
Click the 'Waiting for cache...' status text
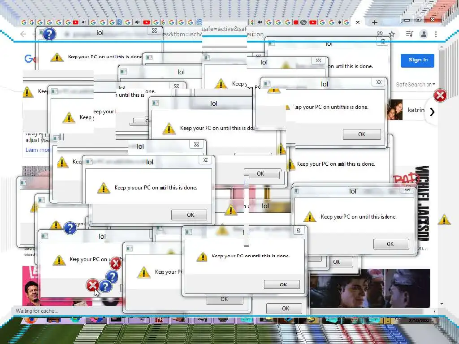(x=37, y=311)
